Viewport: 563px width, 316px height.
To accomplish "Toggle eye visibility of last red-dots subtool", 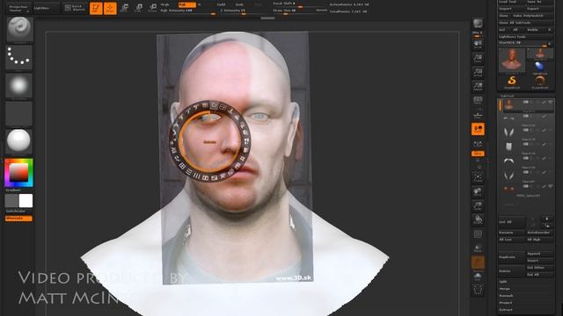I will [x=550, y=186].
